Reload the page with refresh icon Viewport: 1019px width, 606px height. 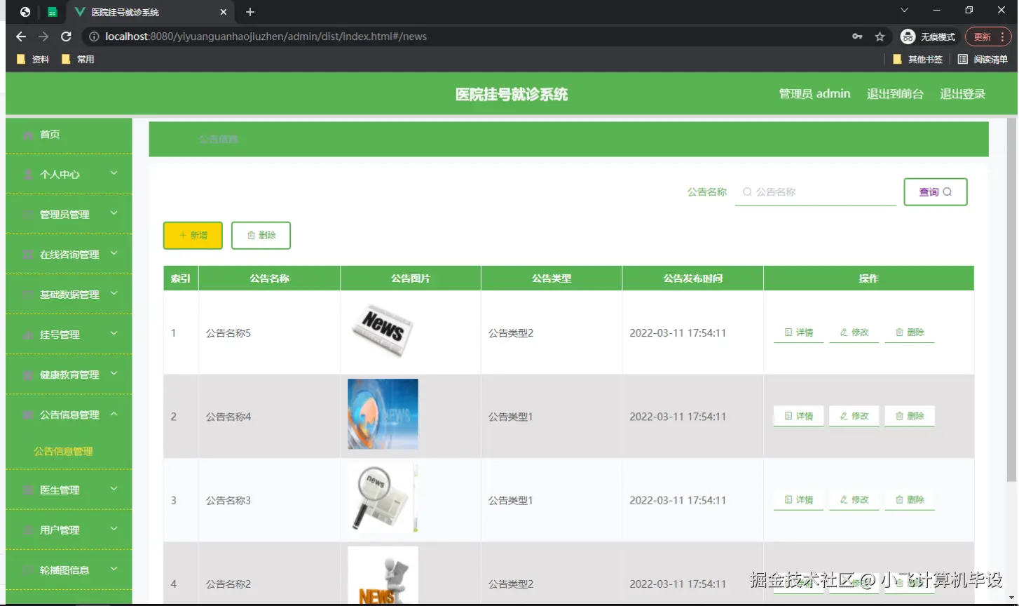tap(66, 36)
